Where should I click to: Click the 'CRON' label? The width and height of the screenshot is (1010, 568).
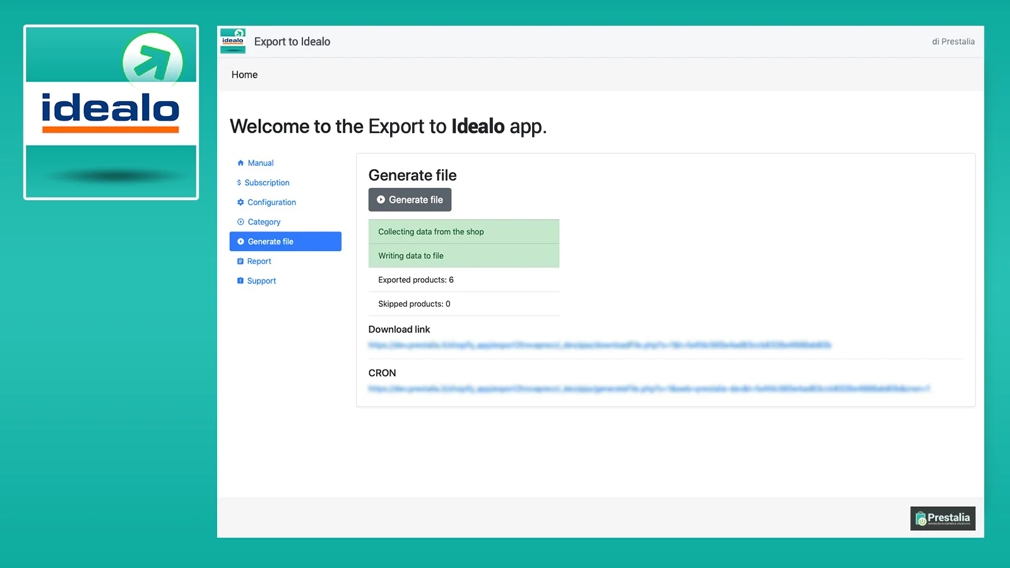coord(383,373)
